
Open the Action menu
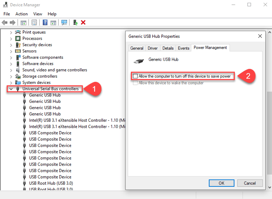[21, 14]
